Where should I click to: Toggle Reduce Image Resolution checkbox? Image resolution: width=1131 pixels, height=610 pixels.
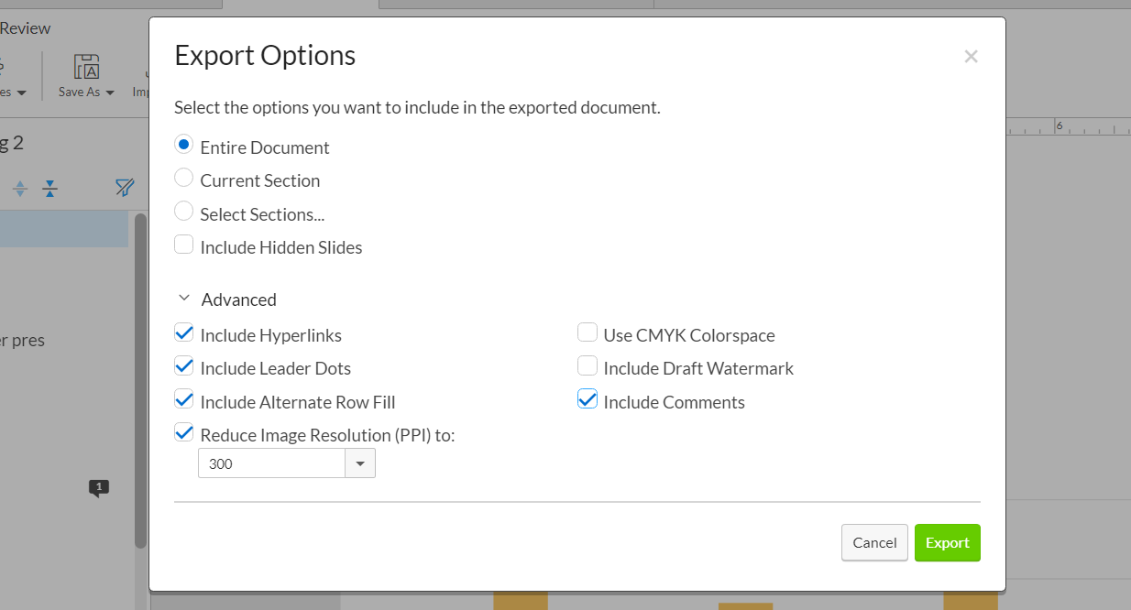pos(184,432)
